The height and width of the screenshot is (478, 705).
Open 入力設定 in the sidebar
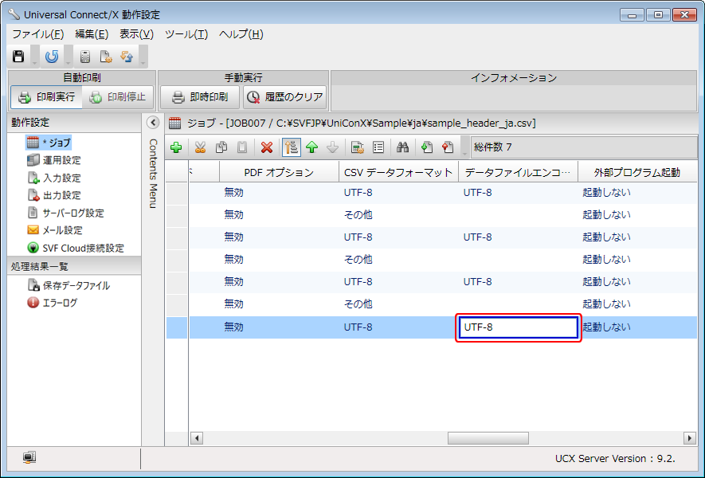(54, 178)
